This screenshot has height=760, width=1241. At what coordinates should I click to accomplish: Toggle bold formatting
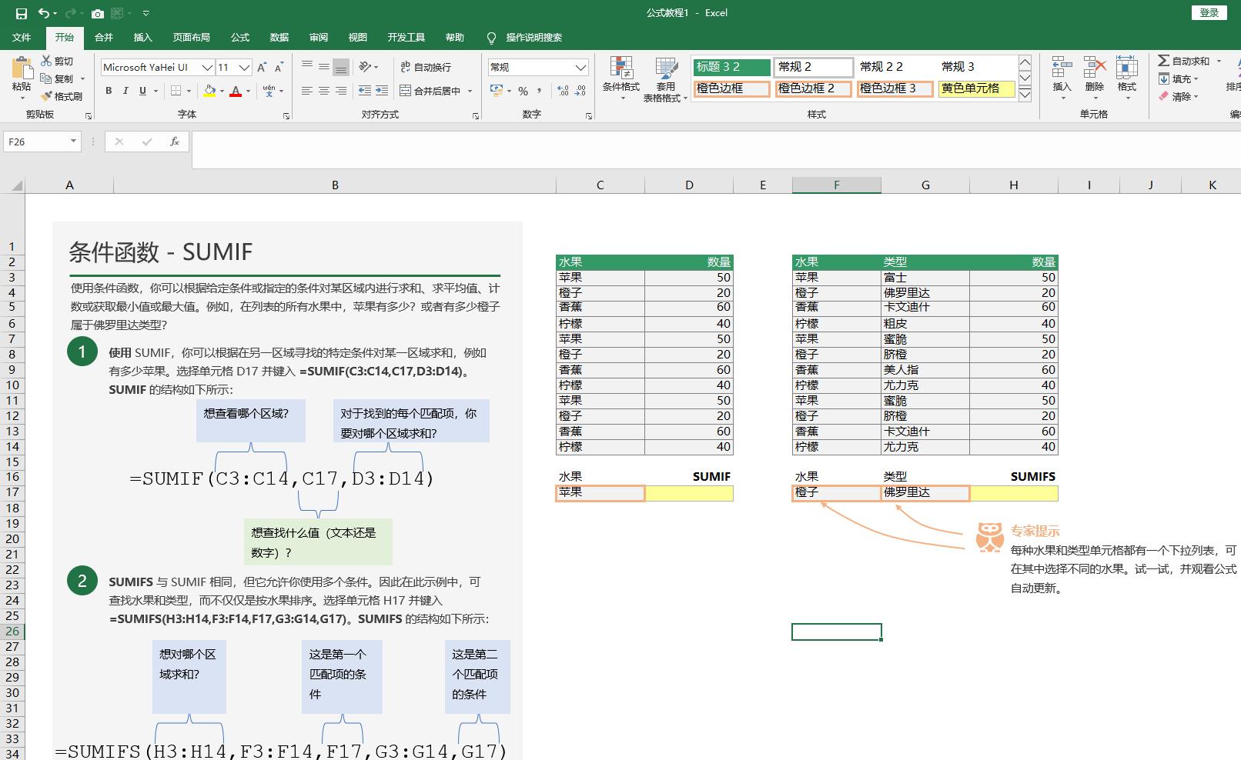(108, 91)
